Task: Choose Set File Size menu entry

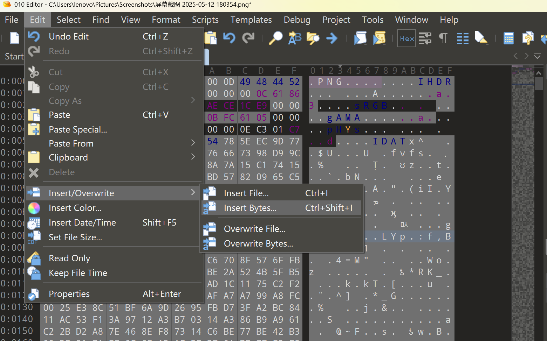Action: [x=114, y=237]
